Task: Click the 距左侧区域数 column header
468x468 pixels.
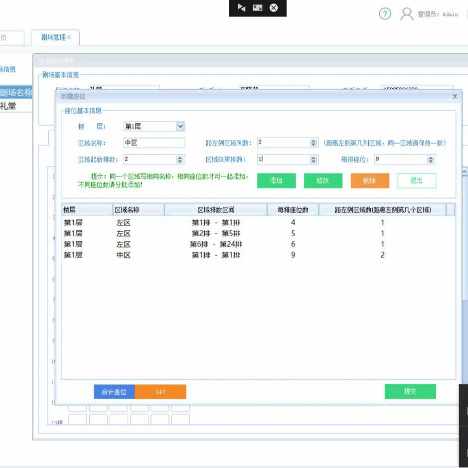Action: [x=383, y=210]
